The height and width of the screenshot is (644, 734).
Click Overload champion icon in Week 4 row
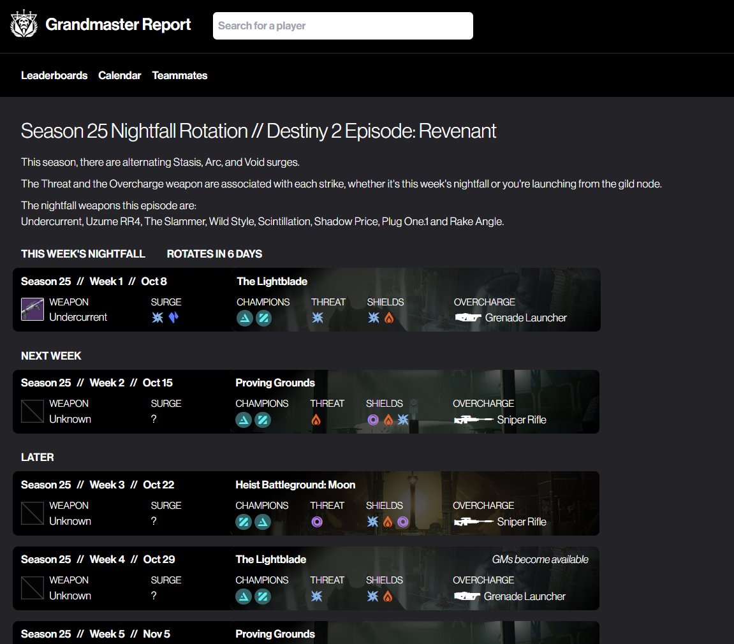pyautogui.click(x=263, y=597)
